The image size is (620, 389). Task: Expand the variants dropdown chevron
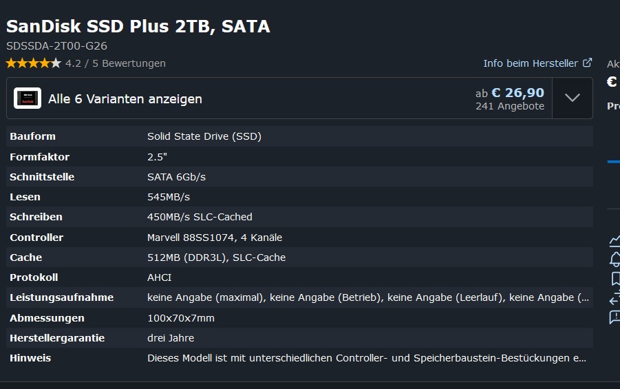click(572, 98)
